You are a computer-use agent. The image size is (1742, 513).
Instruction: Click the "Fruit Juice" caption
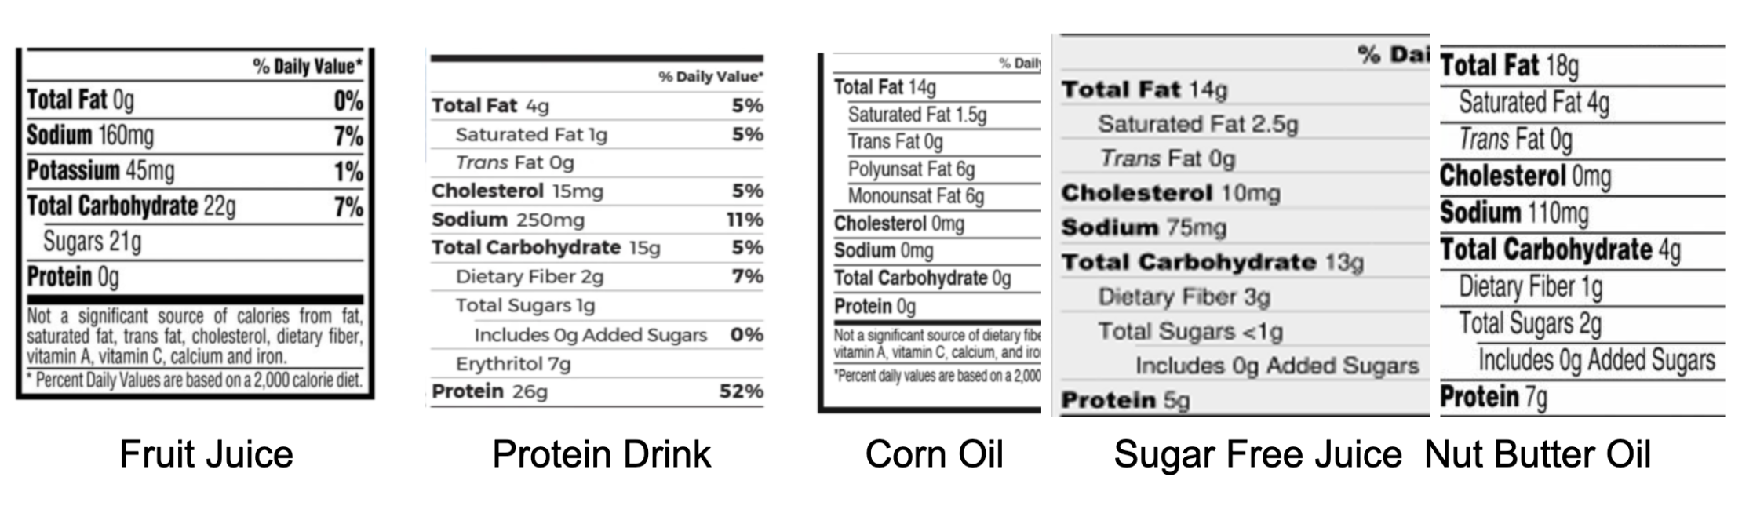tap(206, 455)
